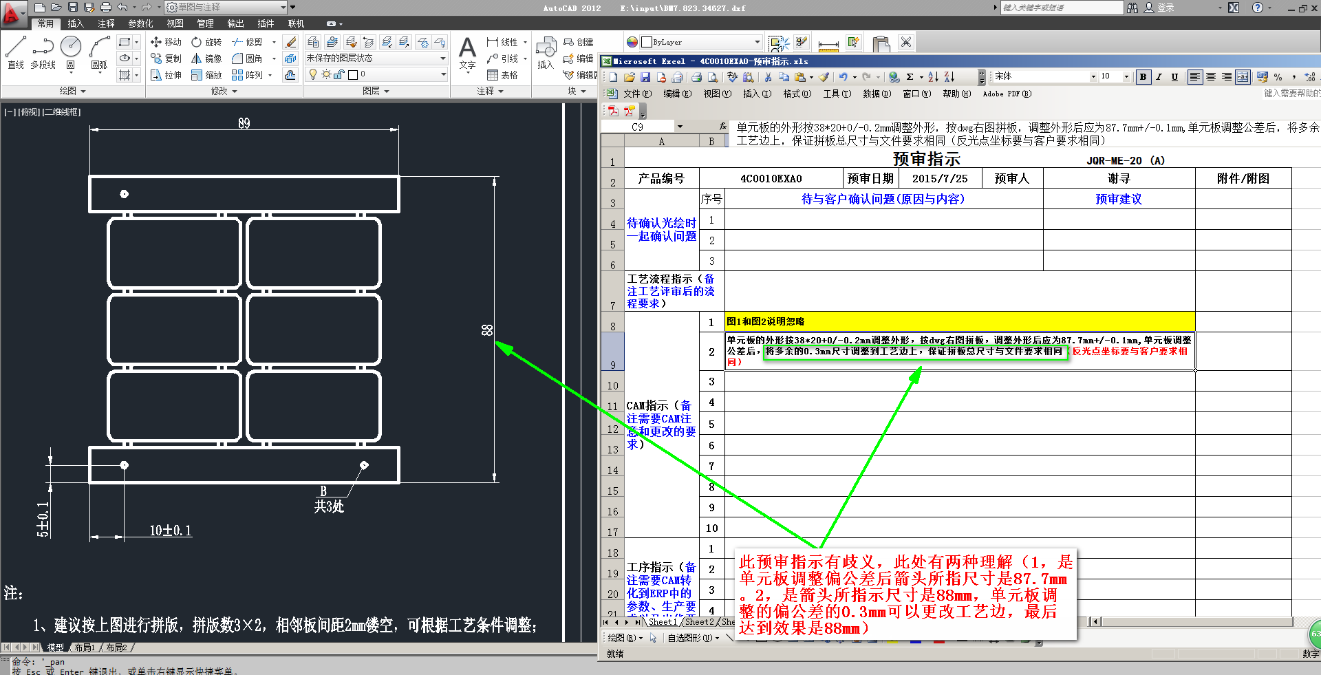The height and width of the screenshot is (675, 1321).
Task: Click the ByLayer white color swatch
Action: [x=646, y=42]
